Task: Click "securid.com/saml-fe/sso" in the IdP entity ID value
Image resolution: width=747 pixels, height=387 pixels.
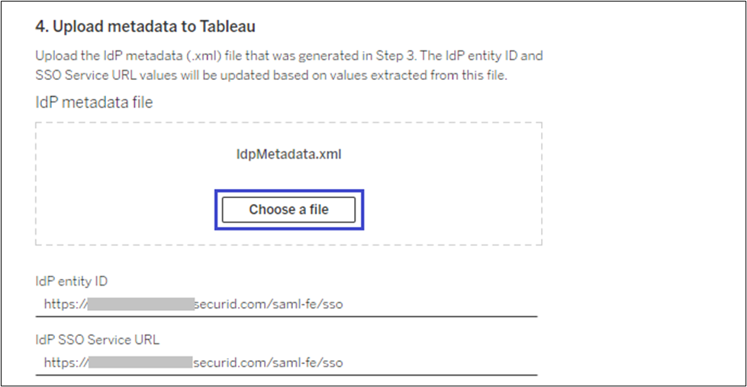Action: [x=268, y=305]
